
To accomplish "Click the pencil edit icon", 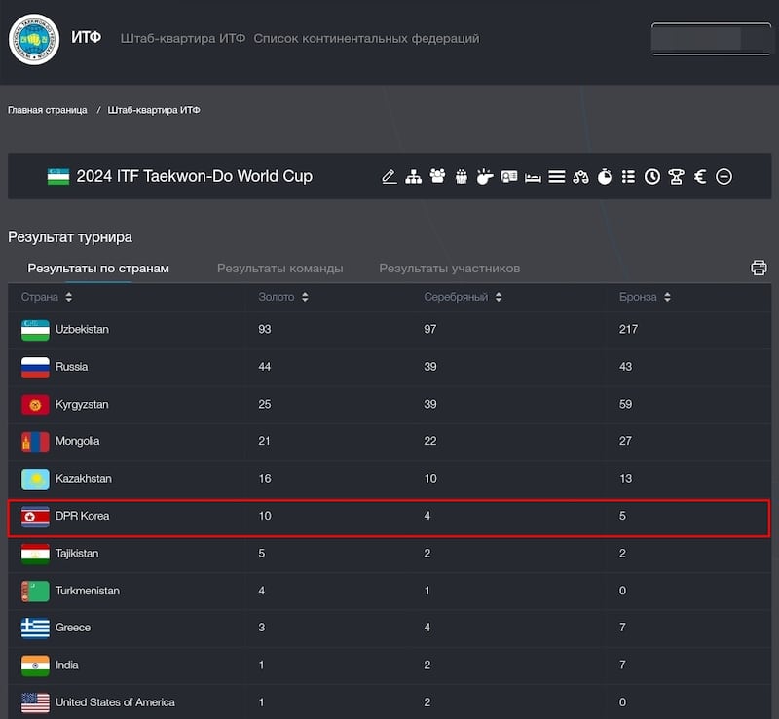I will click(389, 177).
